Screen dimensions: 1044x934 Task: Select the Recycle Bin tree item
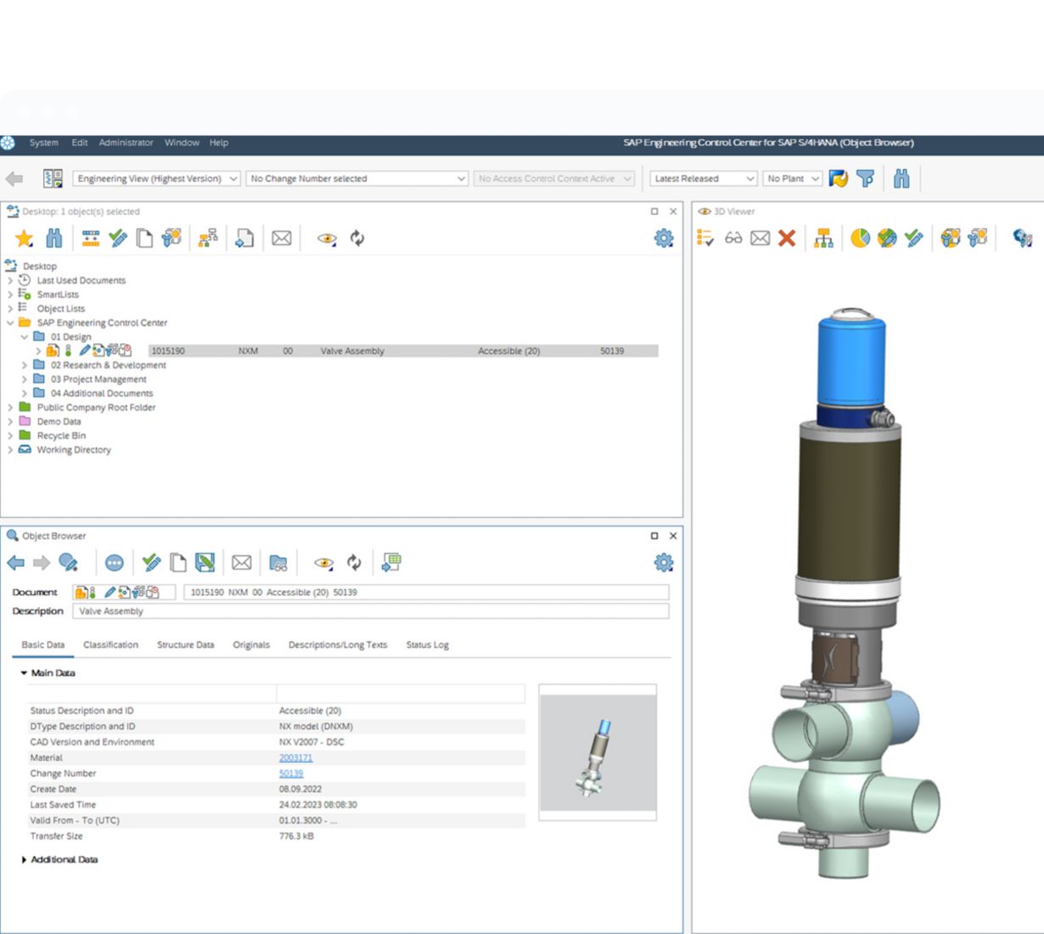[61, 436]
